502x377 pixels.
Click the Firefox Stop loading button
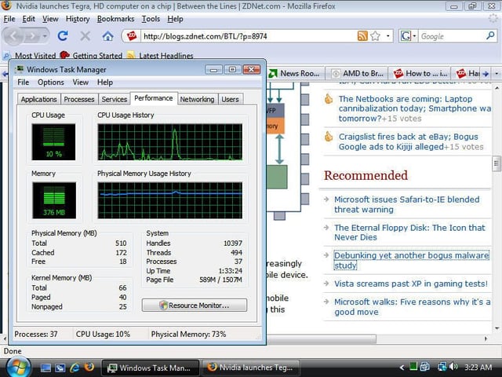[85, 36]
